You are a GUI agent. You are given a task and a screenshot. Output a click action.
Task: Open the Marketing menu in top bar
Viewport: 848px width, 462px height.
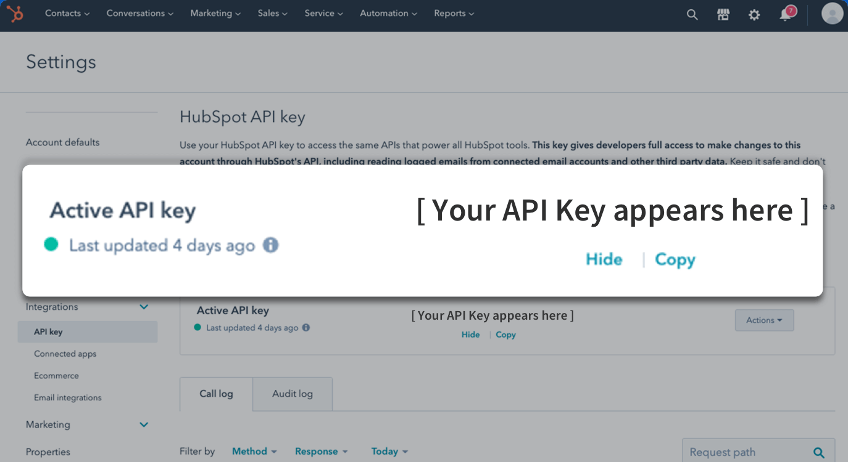coord(215,13)
